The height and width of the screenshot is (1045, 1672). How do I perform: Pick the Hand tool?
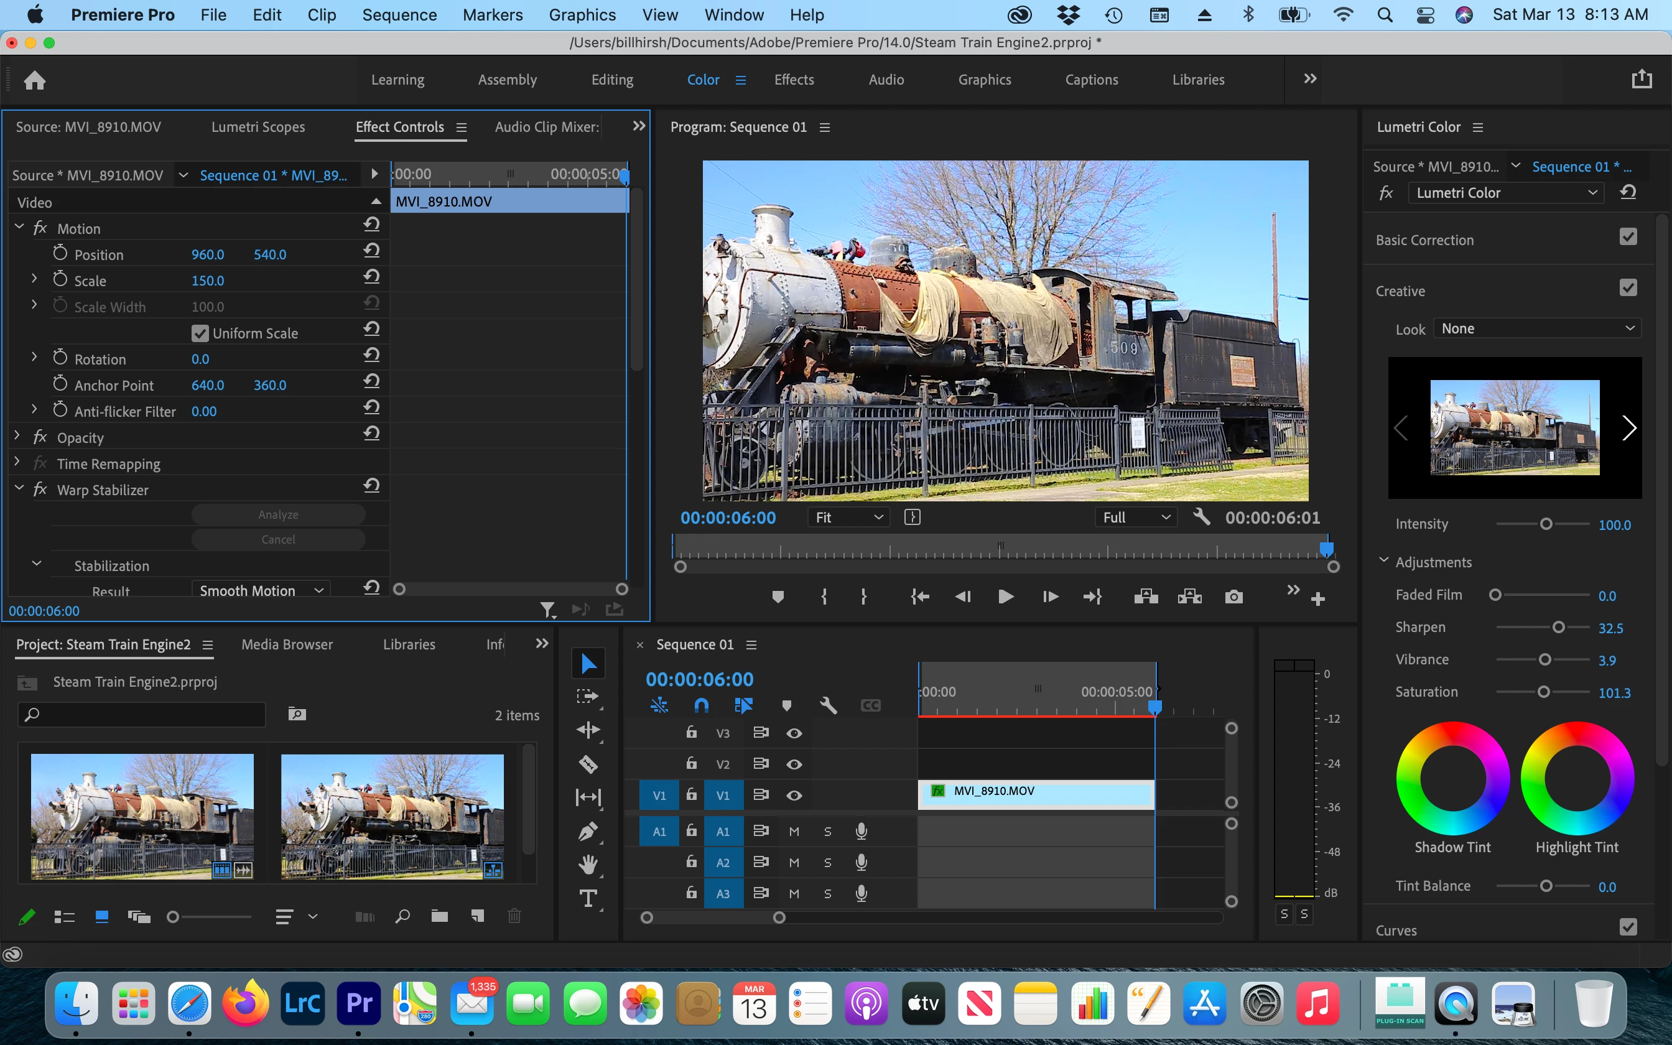(588, 865)
